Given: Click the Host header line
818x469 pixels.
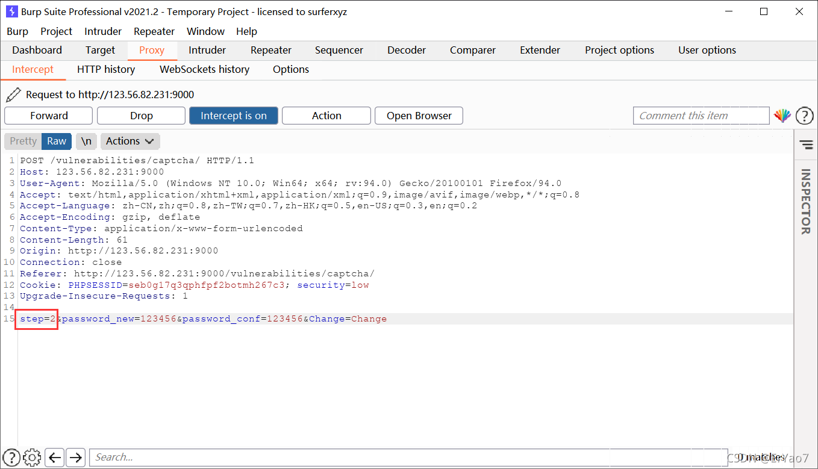Looking at the screenshot, I should click(x=92, y=172).
